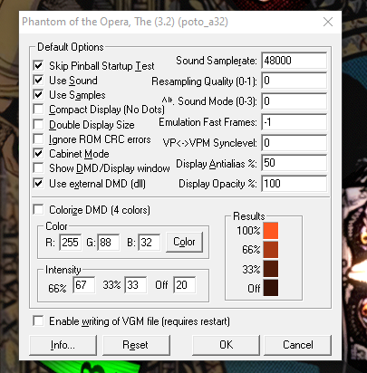Open the Color picker button
This screenshot has width=367, height=373.
[x=184, y=242]
